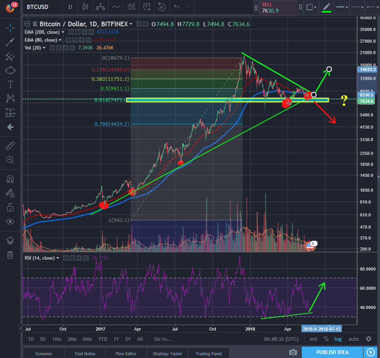Open the RSI indicator settings gear

[72, 258]
